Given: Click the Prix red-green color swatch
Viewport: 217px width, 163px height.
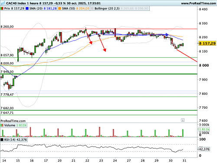Looking at the screenshot, I should click(x=2, y=9).
